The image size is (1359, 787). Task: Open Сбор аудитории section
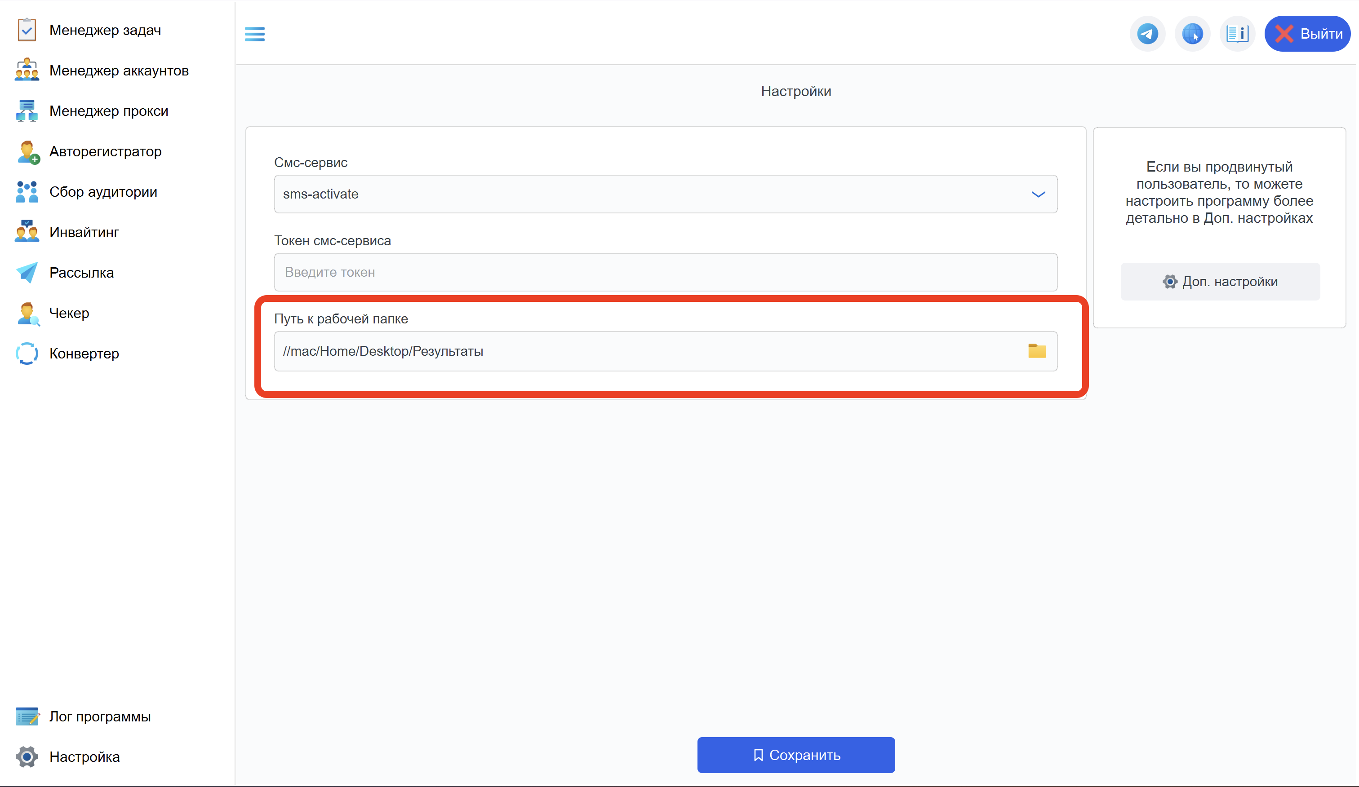[103, 192]
